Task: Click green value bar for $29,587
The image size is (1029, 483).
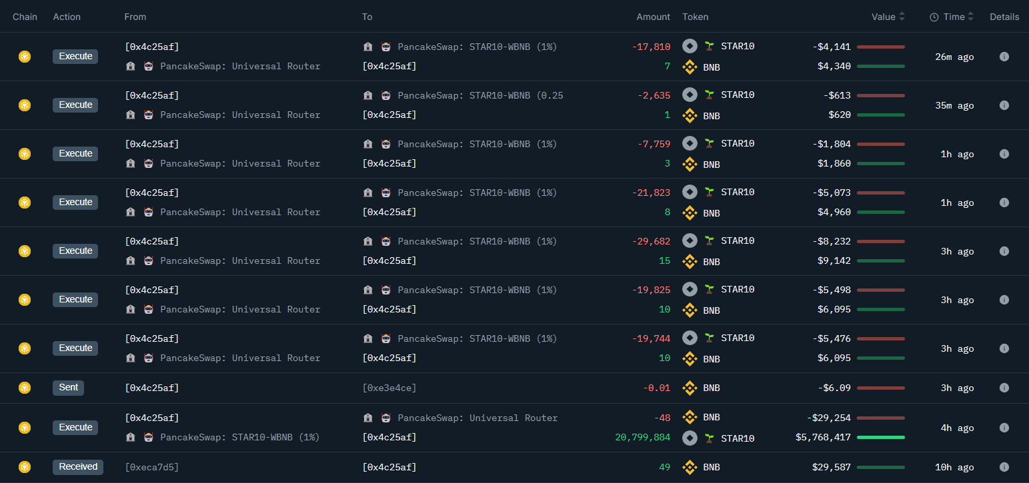Action: (881, 467)
